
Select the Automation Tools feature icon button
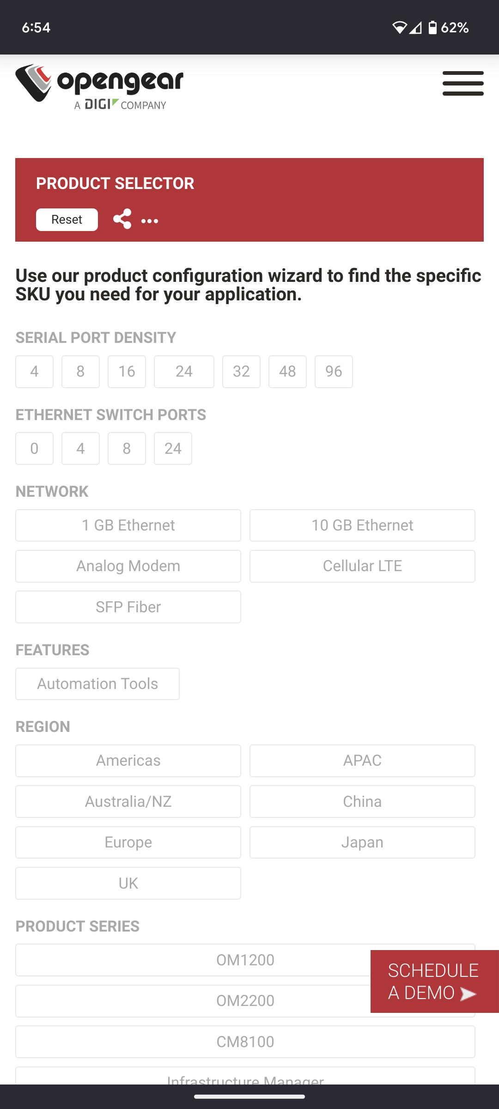pos(97,683)
